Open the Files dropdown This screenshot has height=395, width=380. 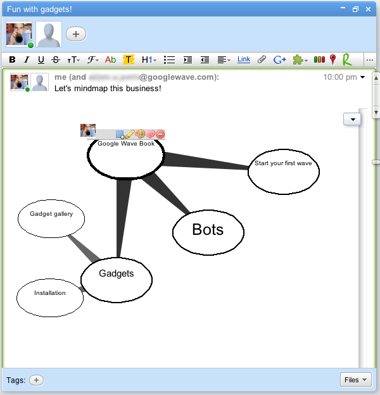[355, 380]
